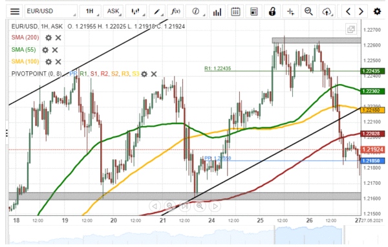Go to next chart with right arrow
The image size is (388, 247).
361,12
